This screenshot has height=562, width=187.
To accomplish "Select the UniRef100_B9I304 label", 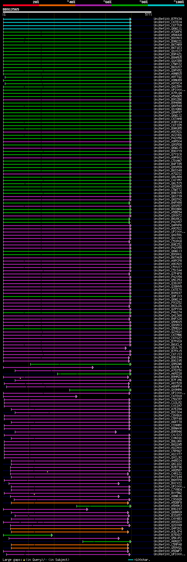I will 168,412.
